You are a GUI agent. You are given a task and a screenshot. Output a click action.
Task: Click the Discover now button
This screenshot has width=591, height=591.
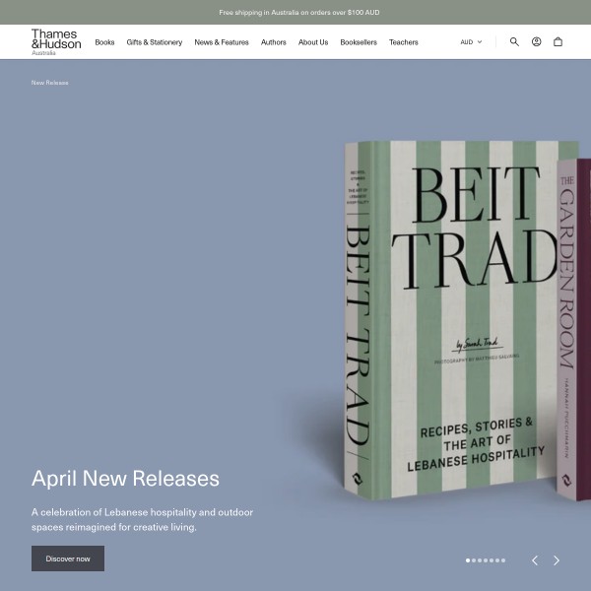[x=68, y=558]
